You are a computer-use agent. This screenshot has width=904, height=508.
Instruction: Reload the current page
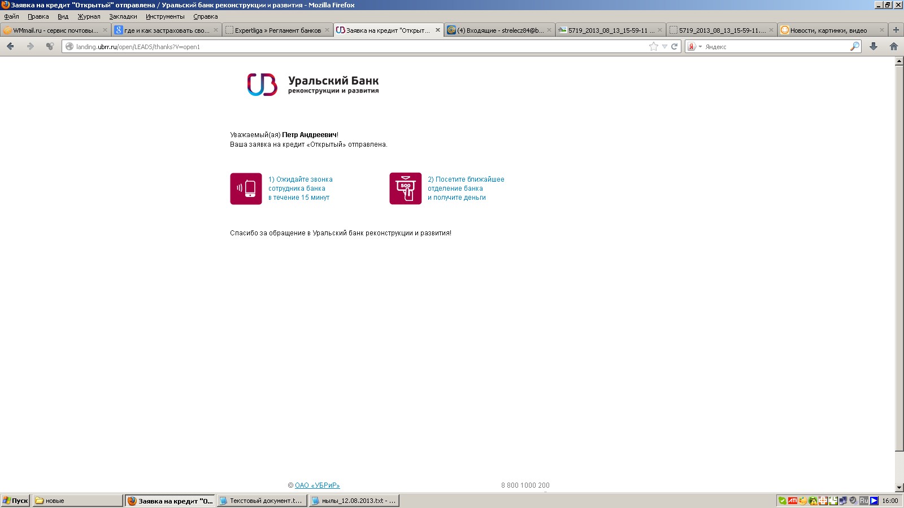coord(674,46)
